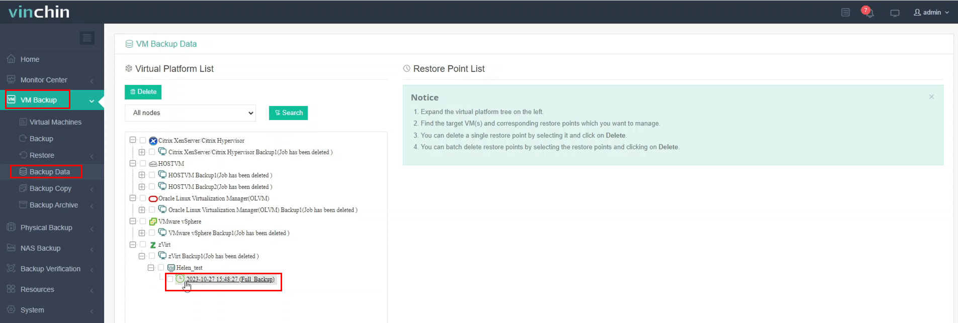The height and width of the screenshot is (323, 958).
Task: Check the VMware vSphere Backup1 checkbox
Action: [x=152, y=233]
